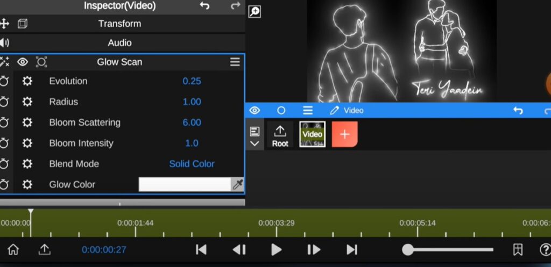Image resolution: width=551 pixels, height=267 pixels.
Task: Toggle the layer visibility eye in blue bar
Action: [255, 110]
